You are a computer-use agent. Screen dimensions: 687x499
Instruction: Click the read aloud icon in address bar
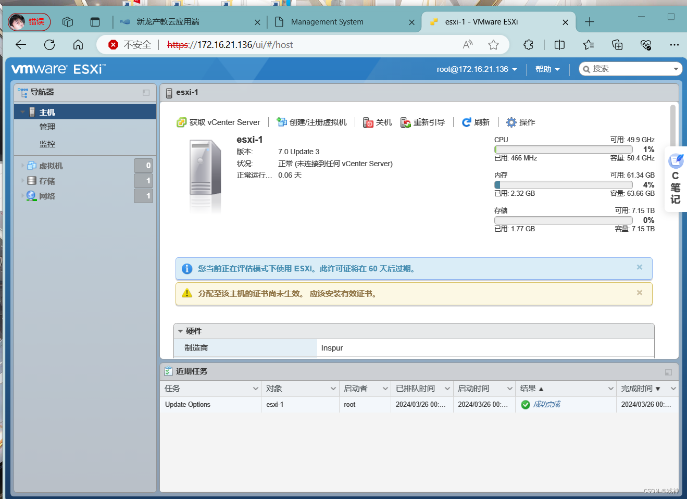point(468,45)
